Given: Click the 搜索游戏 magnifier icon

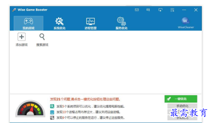Looking at the screenshot, I should click(x=42, y=37).
